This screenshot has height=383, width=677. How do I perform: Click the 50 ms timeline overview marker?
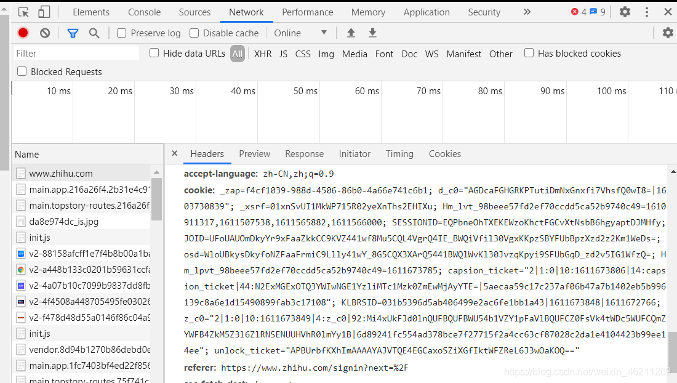[305, 91]
